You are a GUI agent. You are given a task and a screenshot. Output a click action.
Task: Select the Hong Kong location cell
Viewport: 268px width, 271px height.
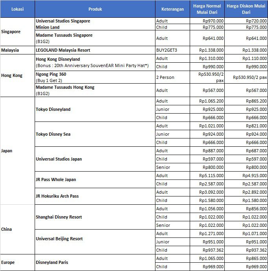pyautogui.click(x=17, y=75)
